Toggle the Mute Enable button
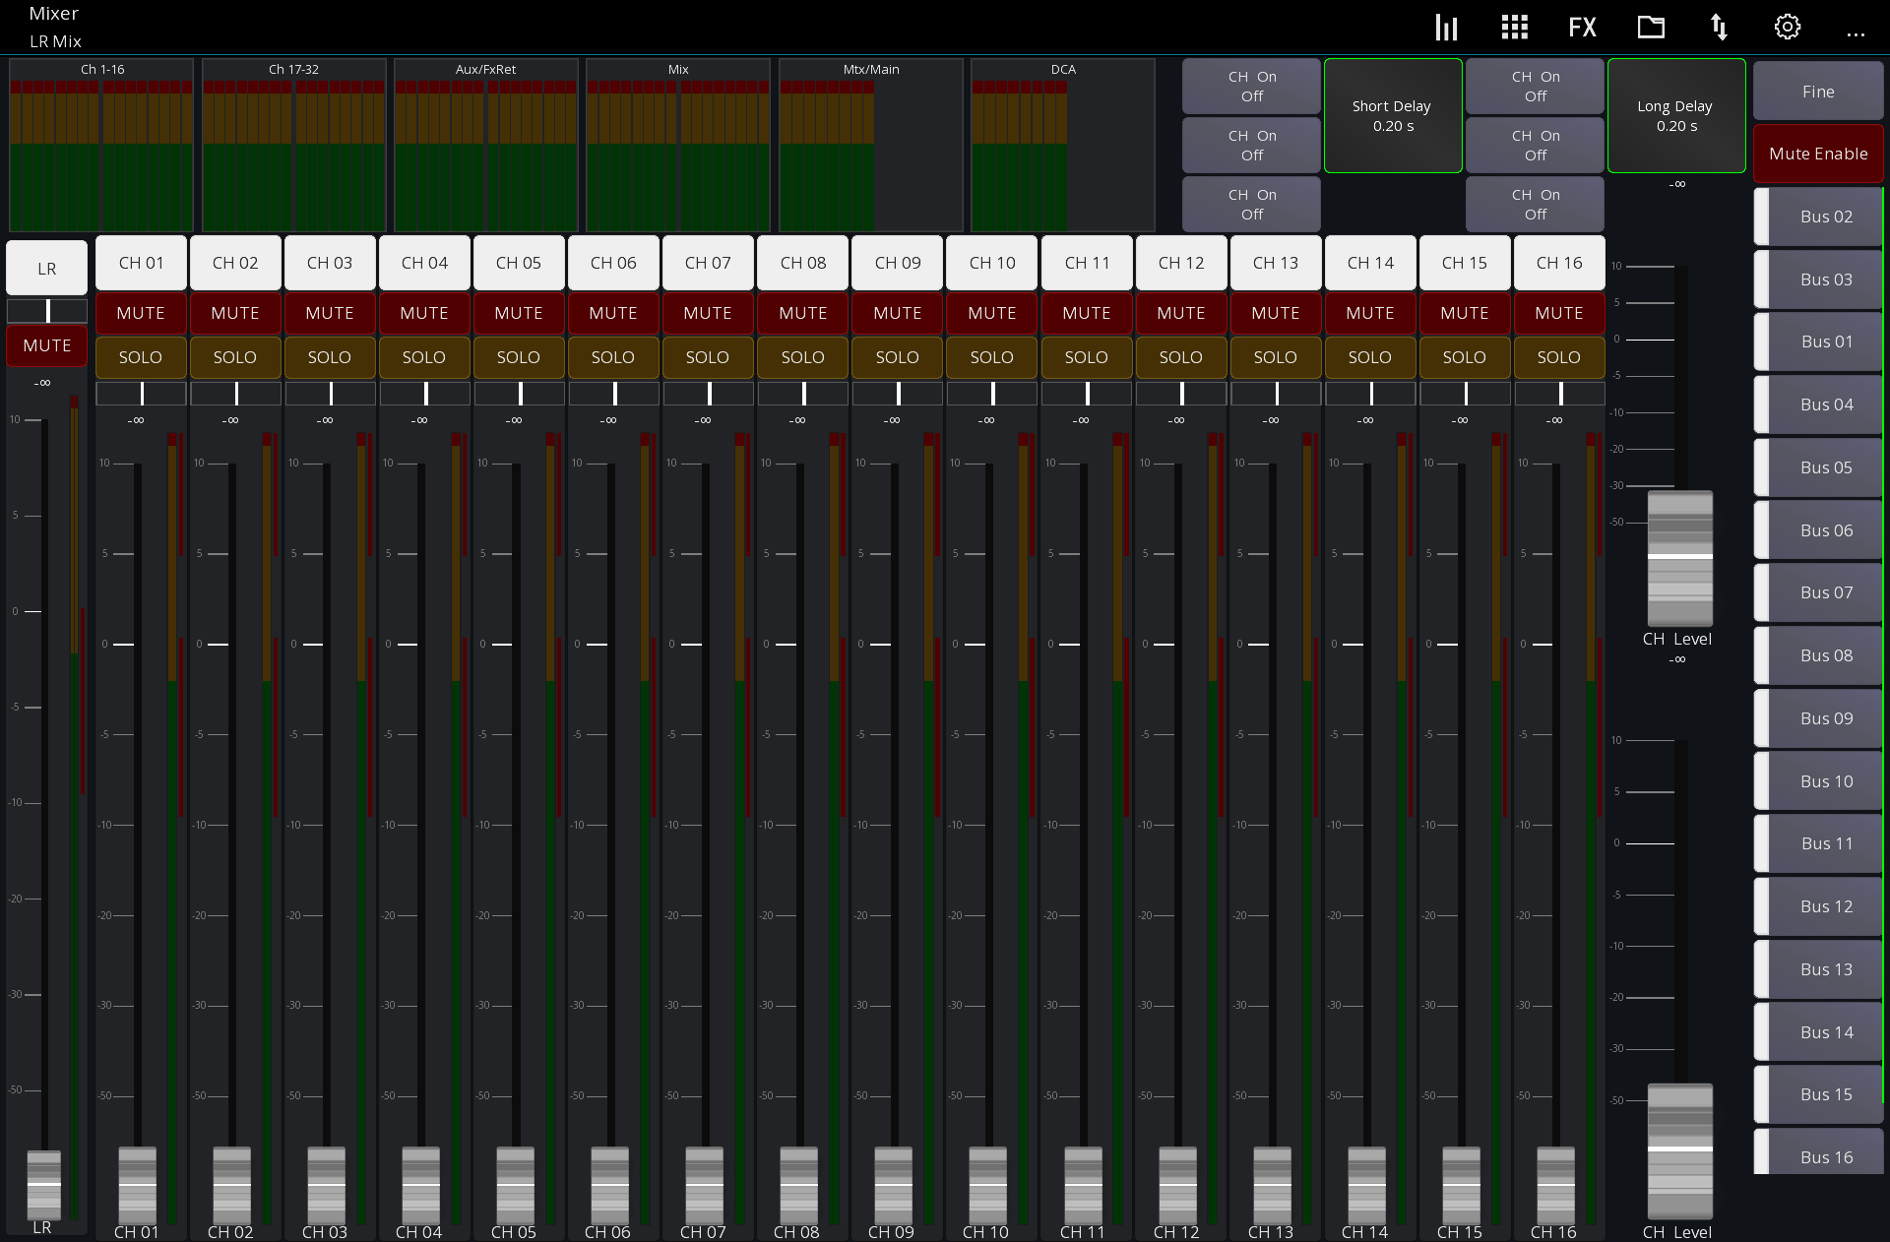This screenshot has height=1242, width=1890. (1818, 154)
